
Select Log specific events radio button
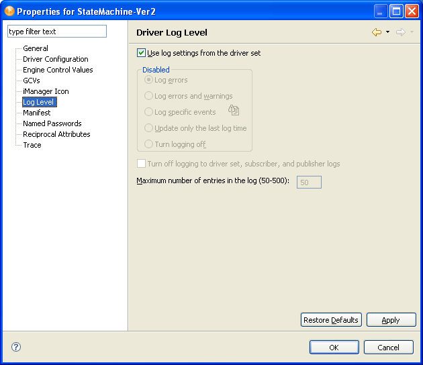pyautogui.click(x=148, y=112)
